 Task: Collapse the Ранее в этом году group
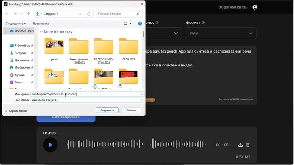[x=41, y=32]
